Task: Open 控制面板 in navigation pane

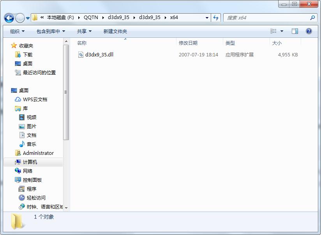Action: tap(32, 180)
